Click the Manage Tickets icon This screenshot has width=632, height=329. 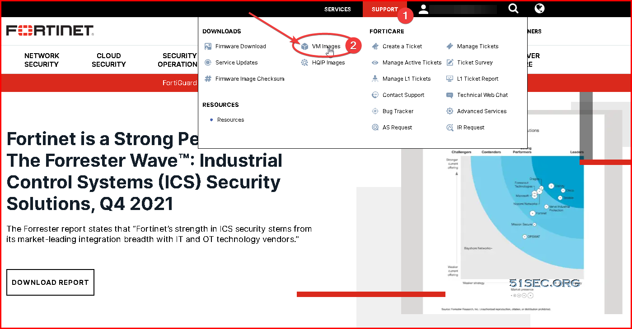coord(449,46)
